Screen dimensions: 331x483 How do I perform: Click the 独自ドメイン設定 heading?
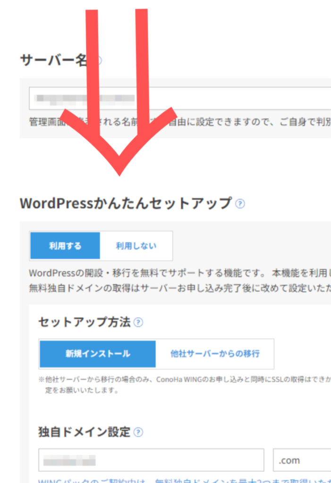click(84, 432)
